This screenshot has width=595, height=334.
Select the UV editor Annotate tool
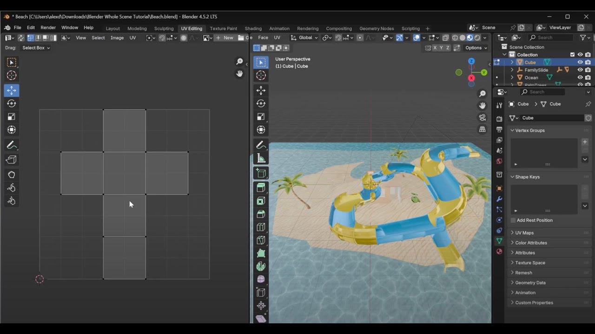(x=12, y=146)
